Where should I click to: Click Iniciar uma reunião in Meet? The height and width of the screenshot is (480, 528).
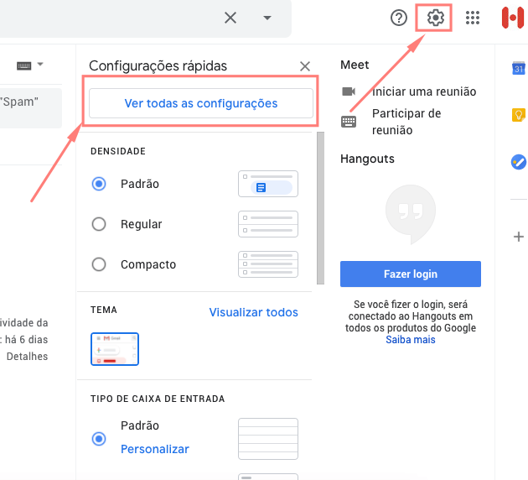click(424, 91)
